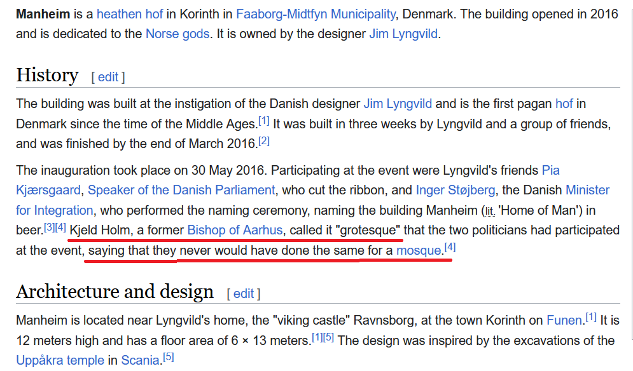633x371 pixels.
Task: Click edit link beside the History heading
Action: [108, 77]
